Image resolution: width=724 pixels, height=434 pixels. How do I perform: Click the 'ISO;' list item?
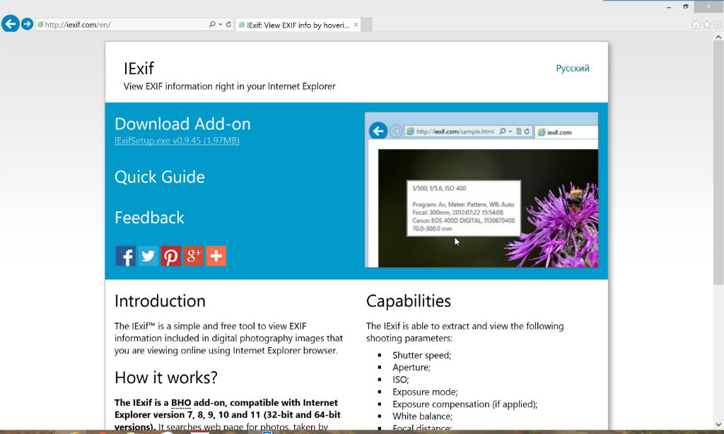(401, 380)
